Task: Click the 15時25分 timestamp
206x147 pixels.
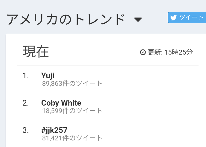Action: click(178, 52)
